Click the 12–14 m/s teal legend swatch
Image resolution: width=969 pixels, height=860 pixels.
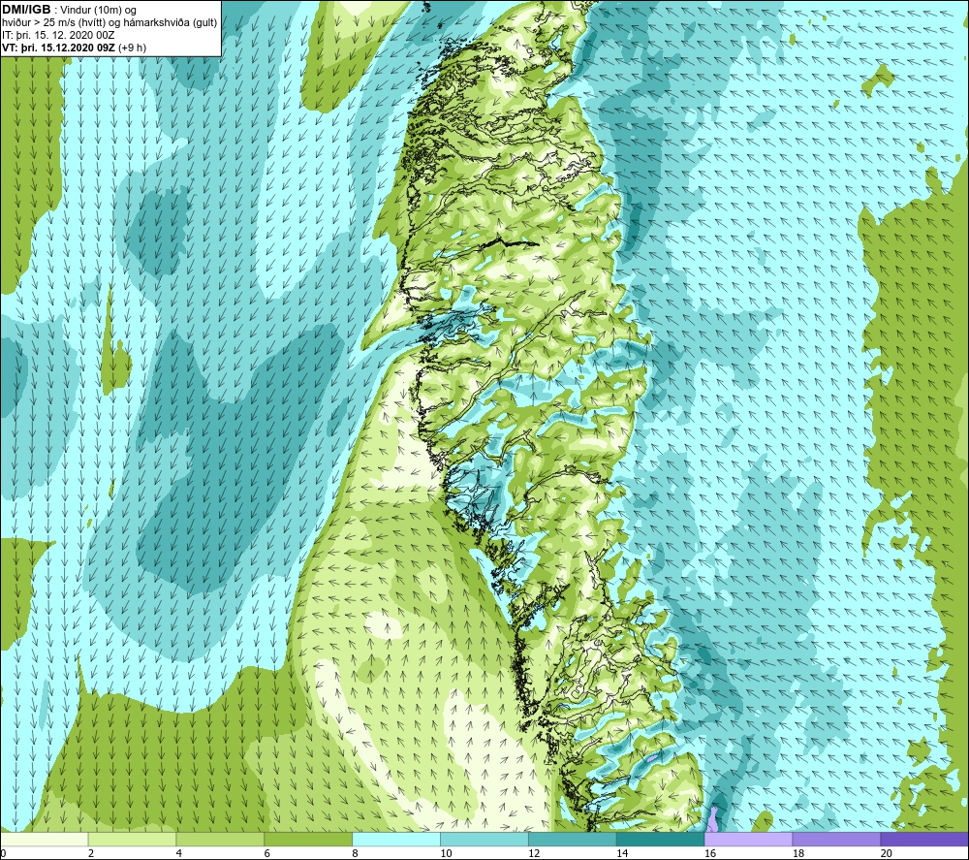point(573,839)
